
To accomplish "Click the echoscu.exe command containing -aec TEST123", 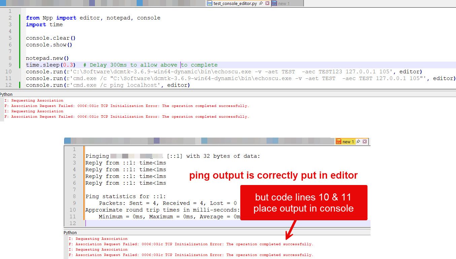I will coord(224,72).
